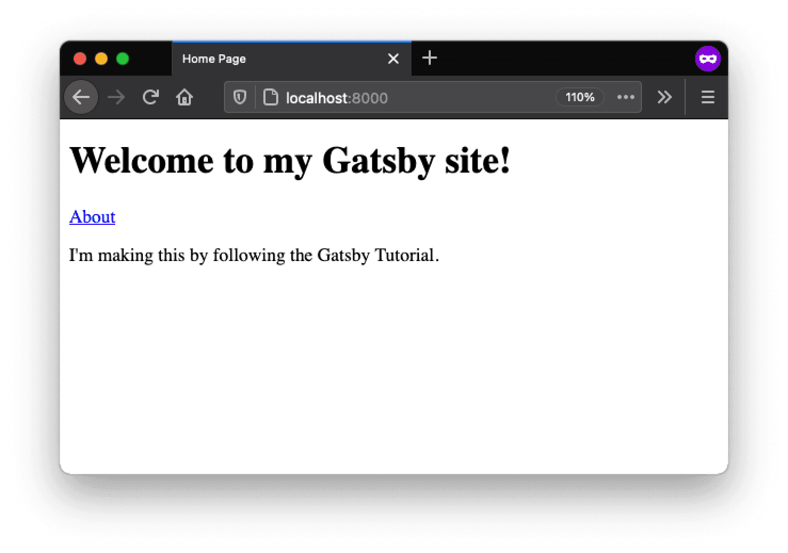This screenshot has height=553, width=788.
Task: Open a new tab with plus
Action: (429, 58)
